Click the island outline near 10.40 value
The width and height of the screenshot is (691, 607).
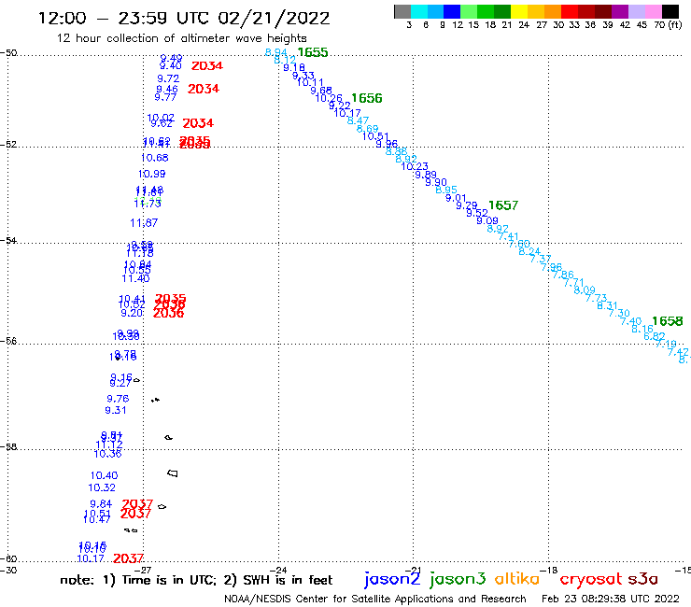coord(173,473)
